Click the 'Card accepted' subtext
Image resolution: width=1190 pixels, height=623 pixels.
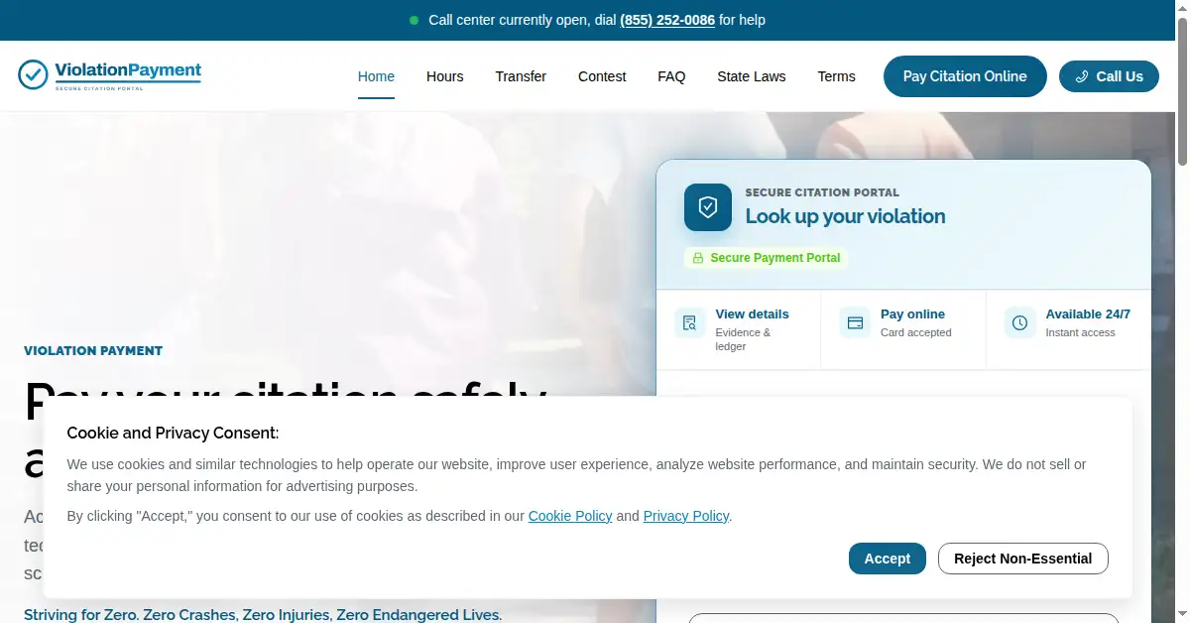(916, 332)
